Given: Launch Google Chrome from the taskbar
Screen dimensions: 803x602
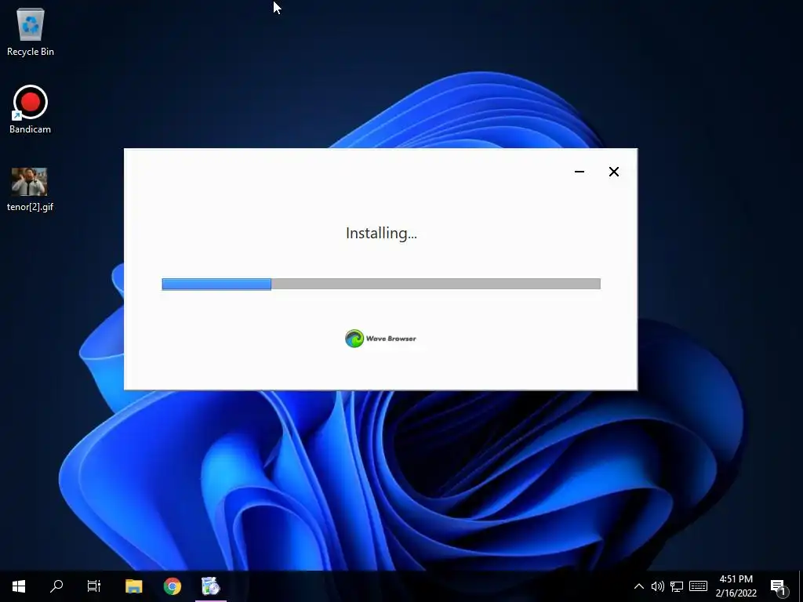Looking at the screenshot, I should click(x=172, y=586).
